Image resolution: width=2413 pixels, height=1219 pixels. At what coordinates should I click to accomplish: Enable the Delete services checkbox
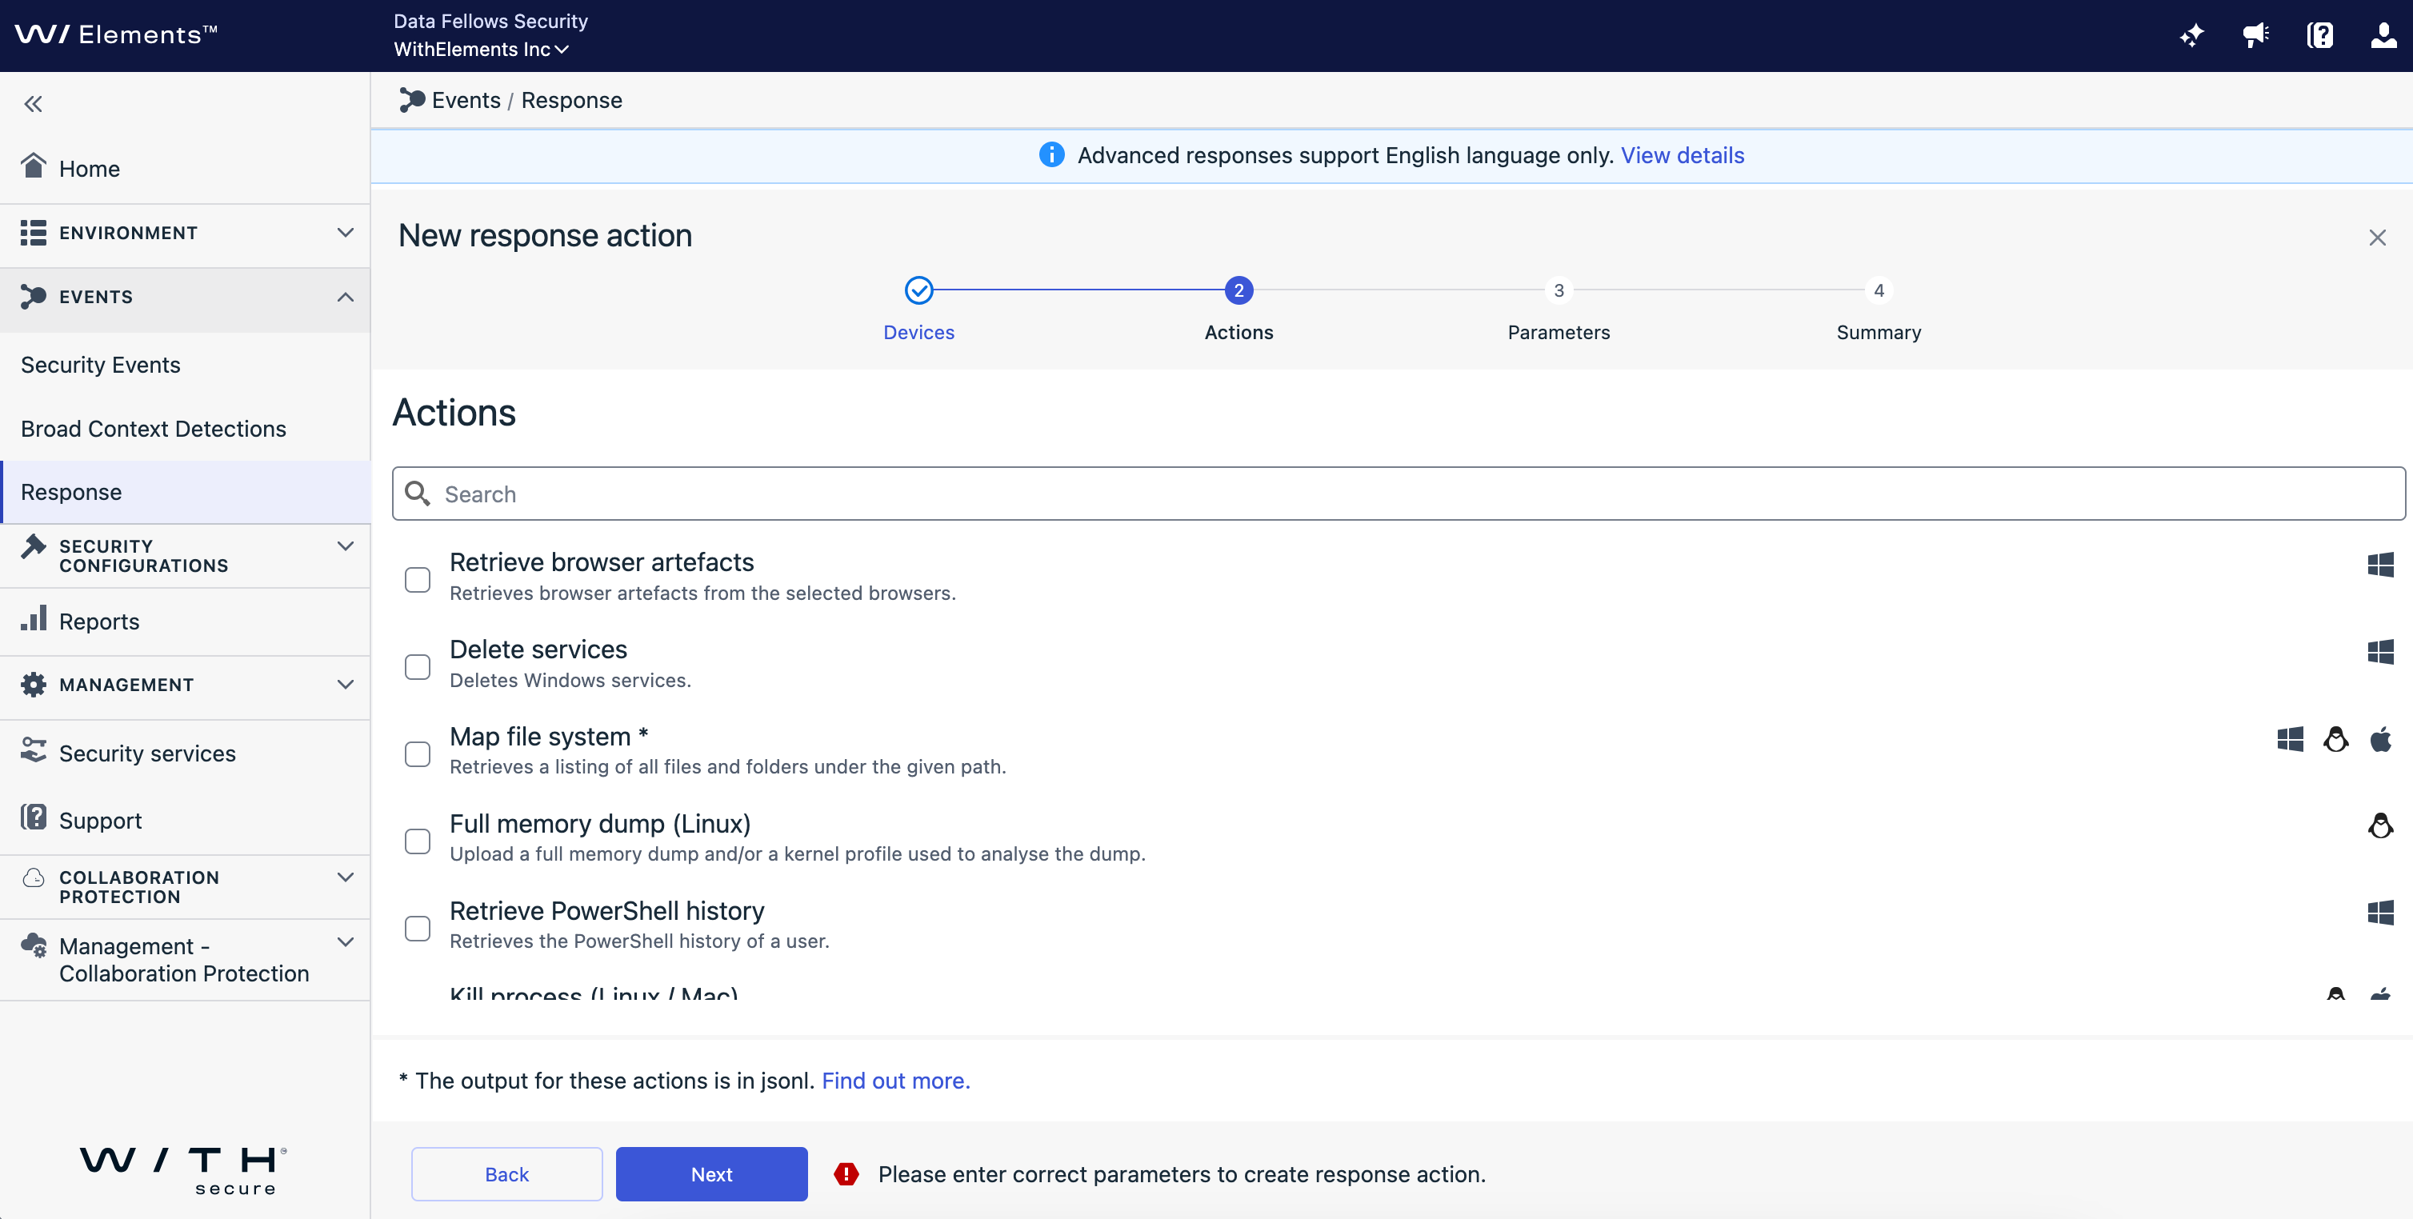click(x=418, y=666)
